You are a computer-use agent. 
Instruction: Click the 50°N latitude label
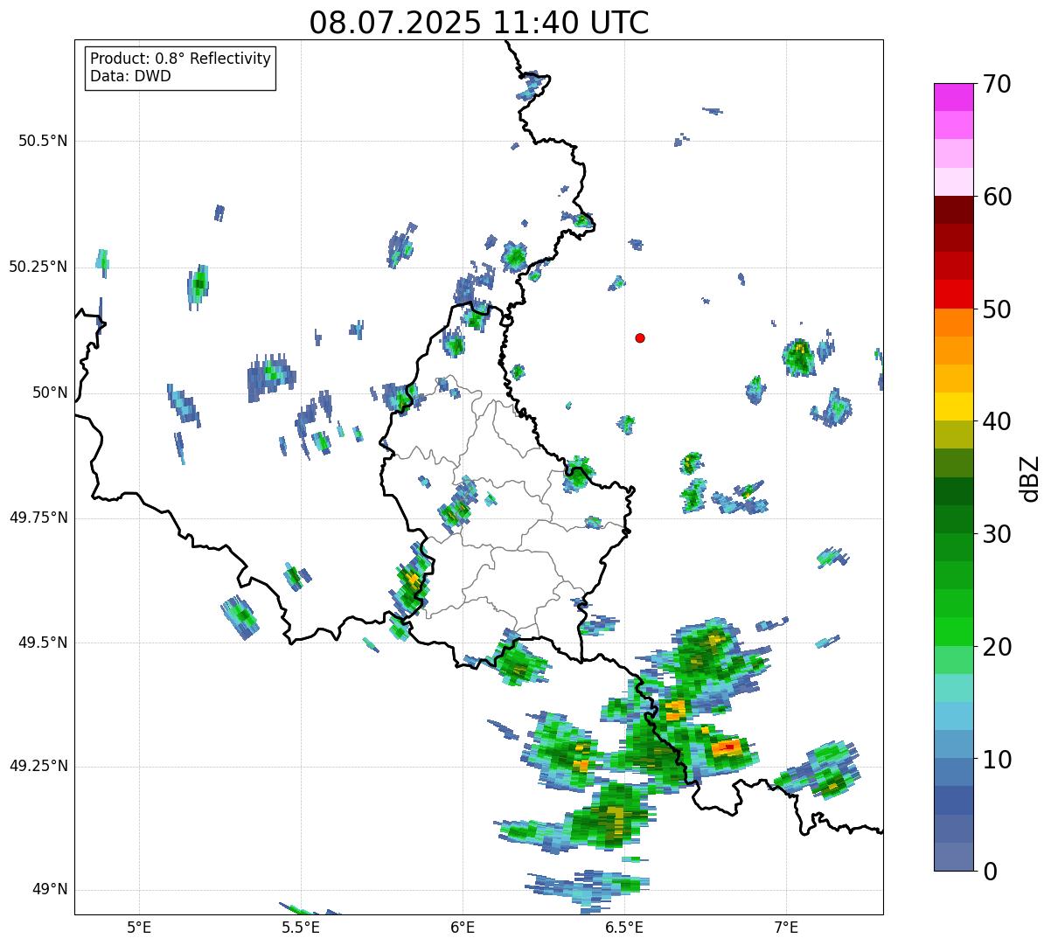pyautogui.click(x=50, y=393)
